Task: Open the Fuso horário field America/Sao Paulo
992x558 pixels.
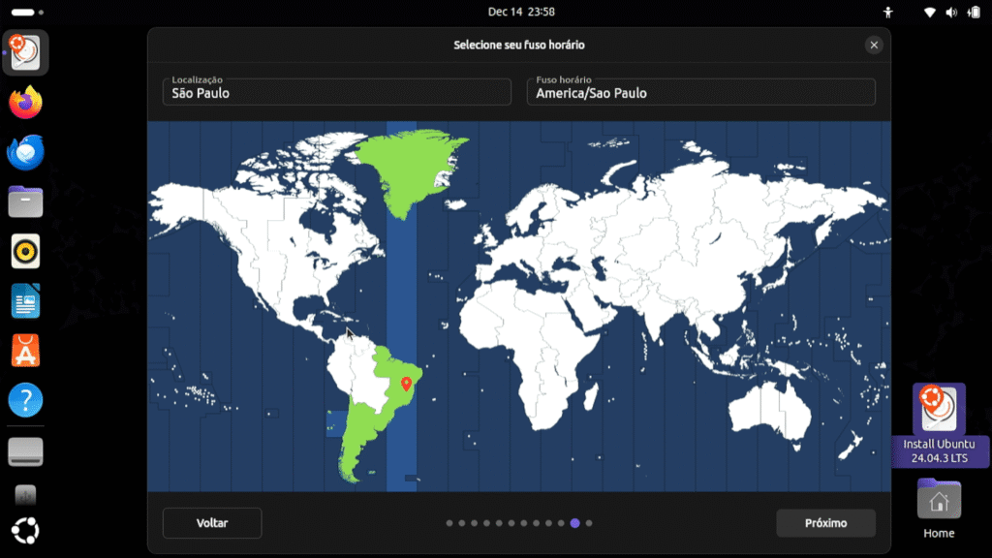Action: tap(700, 92)
